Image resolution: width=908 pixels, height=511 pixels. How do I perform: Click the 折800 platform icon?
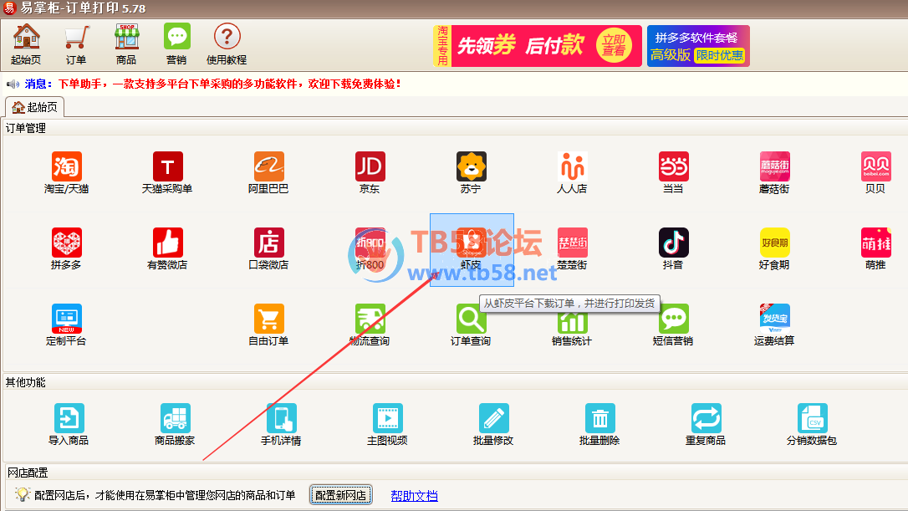coord(370,249)
